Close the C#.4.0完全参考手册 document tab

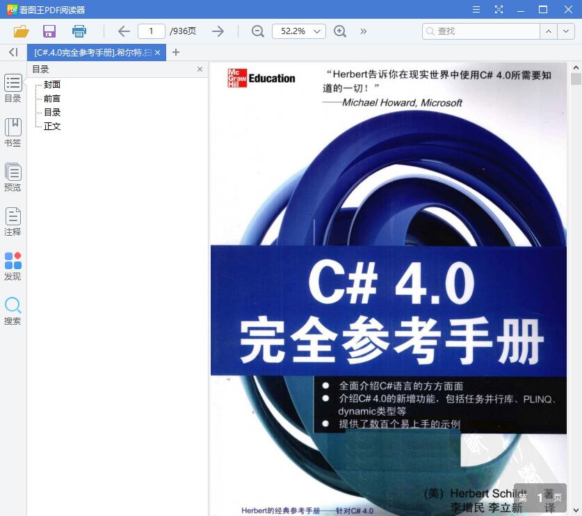click(x=158, y=53)
